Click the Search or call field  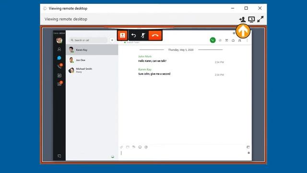88,40
